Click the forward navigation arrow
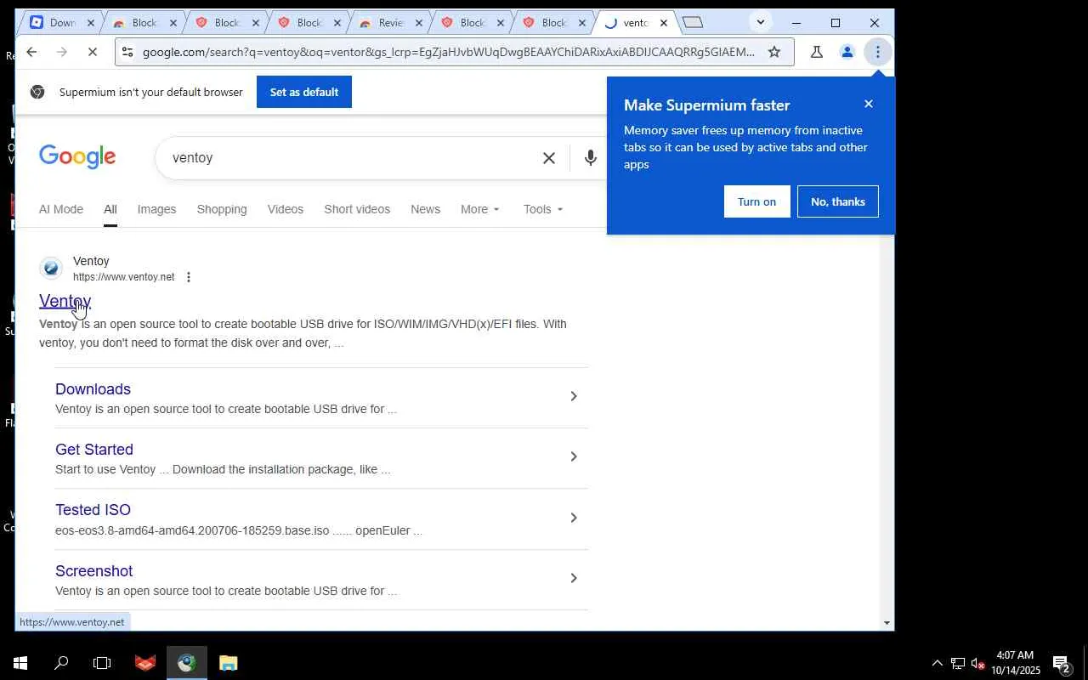The width and height of the screenshot is (1088, 680). (62, 52)
